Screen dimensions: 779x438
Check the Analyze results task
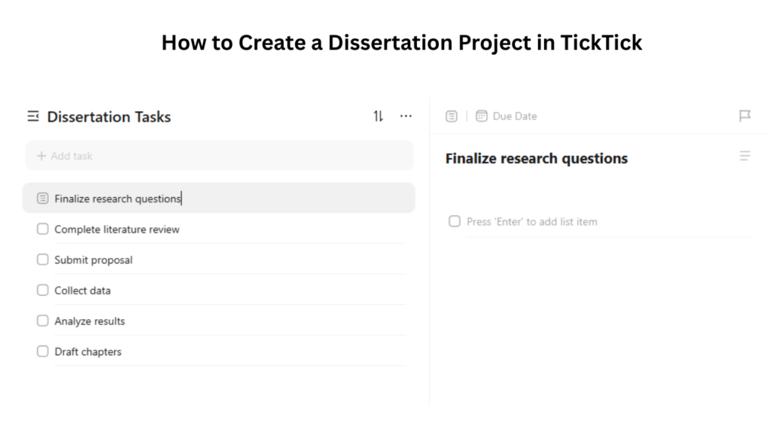click(43, 320)
